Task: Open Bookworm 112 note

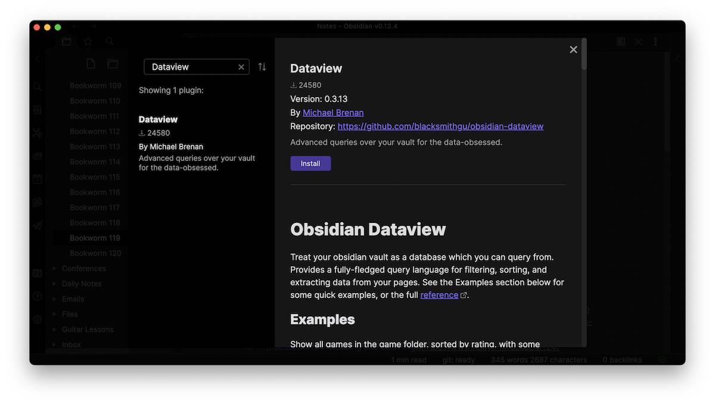Action: coord(95,131)
